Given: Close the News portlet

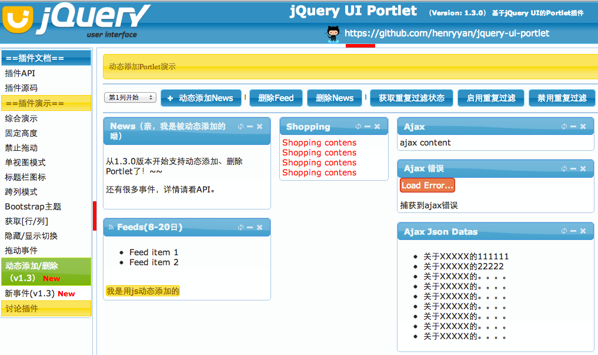Looking at the screenshot, I should 259,126.
